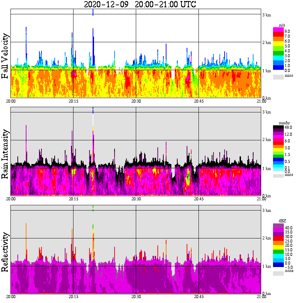Image resolution: width=296 pixels, height=303 pixels.
Task: Click '20:45' time label under Rain Intensity panel
Action: coord(199,199)
